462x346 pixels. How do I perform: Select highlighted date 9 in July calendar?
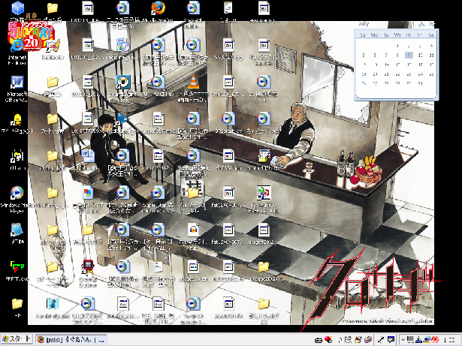pos(409,55)
